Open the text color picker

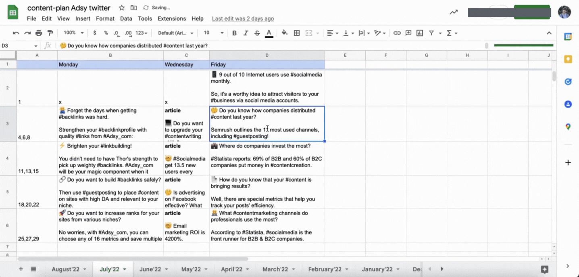tap(269, 33)
